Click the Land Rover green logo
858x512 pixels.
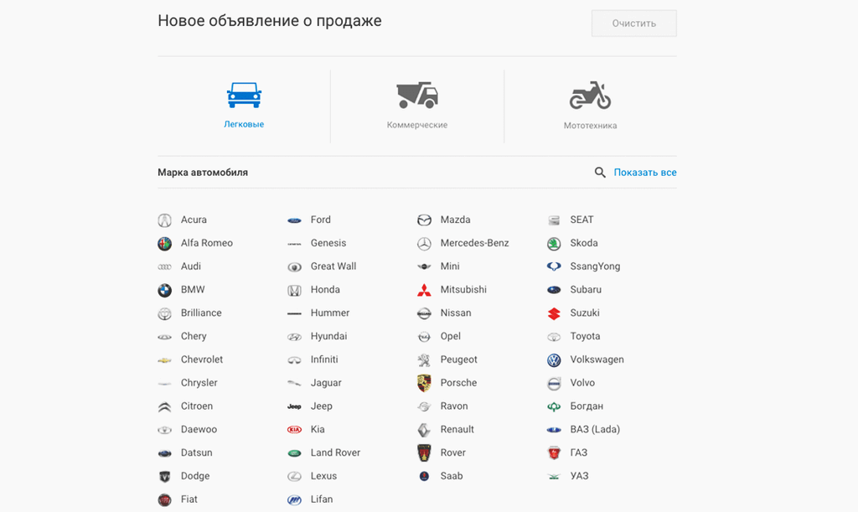294,453
